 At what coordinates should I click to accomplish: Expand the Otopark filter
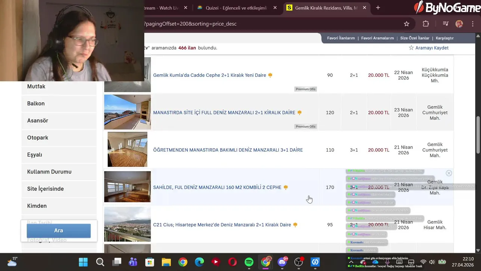coord(59,138)
